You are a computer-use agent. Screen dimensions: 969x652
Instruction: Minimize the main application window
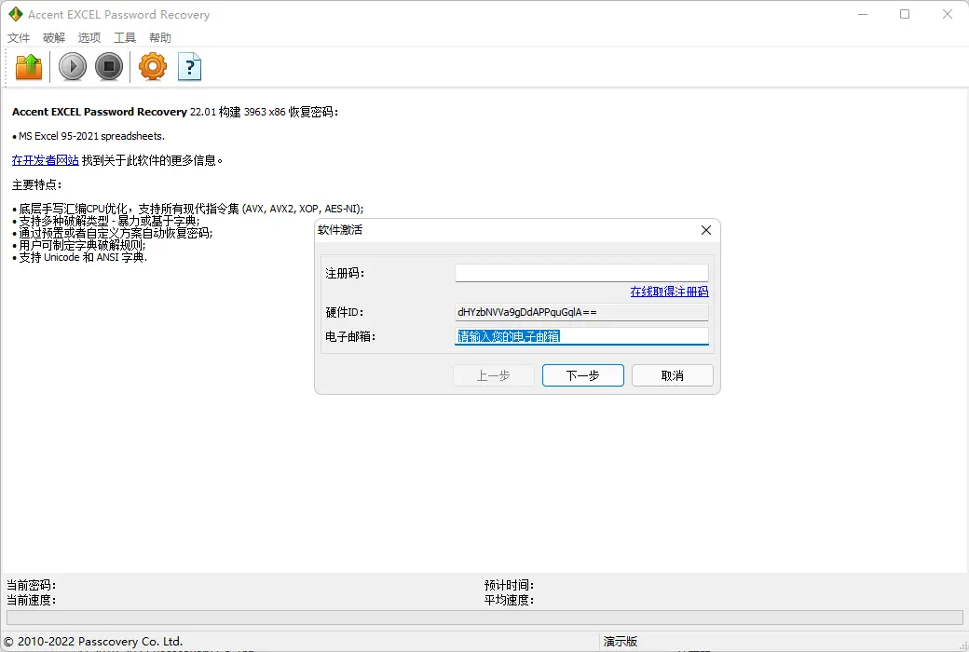coord(863,14)
